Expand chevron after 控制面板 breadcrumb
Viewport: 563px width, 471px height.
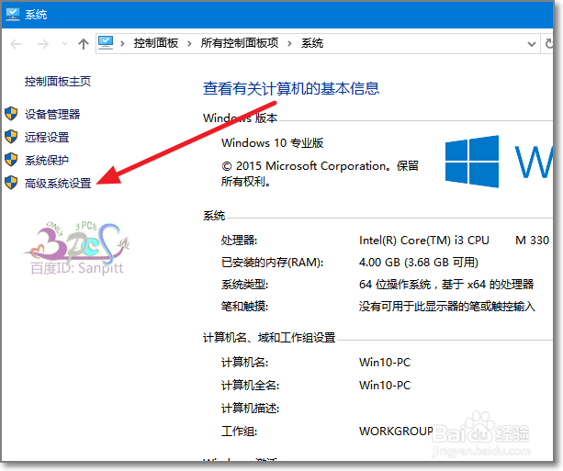pyautogui.click(x=189, y=44)
